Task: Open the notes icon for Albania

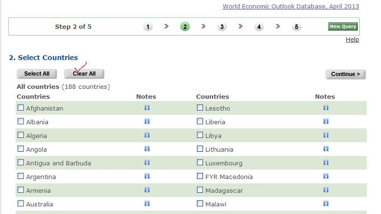Action: click(x=147, y=121)
